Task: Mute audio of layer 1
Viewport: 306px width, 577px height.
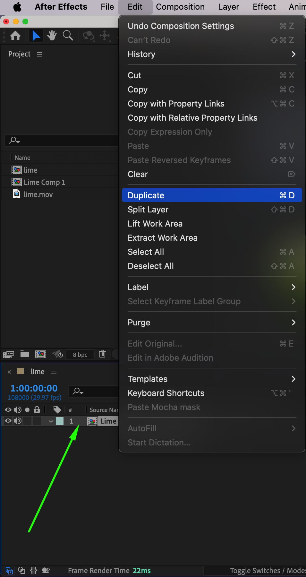Action: (18, 421)
